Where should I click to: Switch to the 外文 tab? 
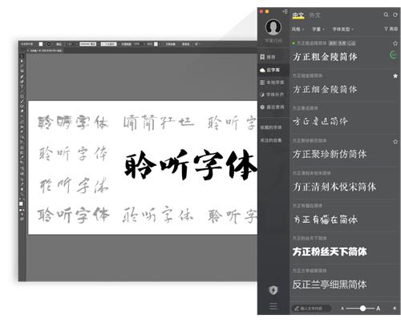[314, 15]
